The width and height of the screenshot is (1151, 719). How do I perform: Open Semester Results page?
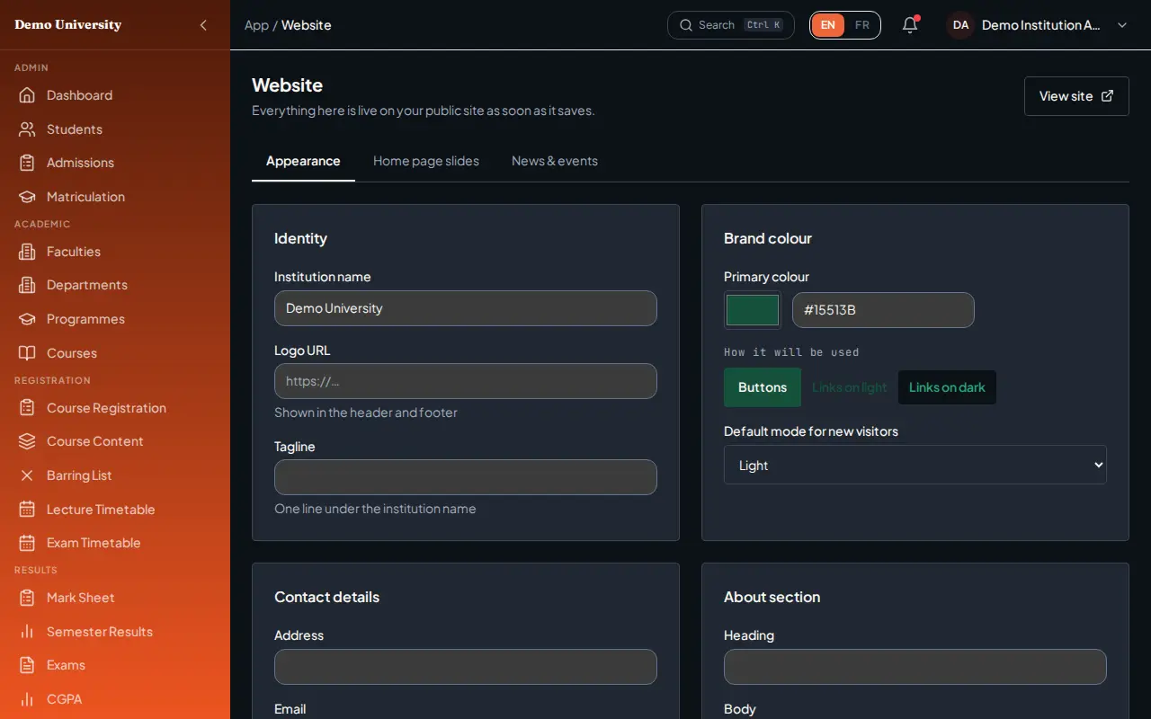[115, 632]
